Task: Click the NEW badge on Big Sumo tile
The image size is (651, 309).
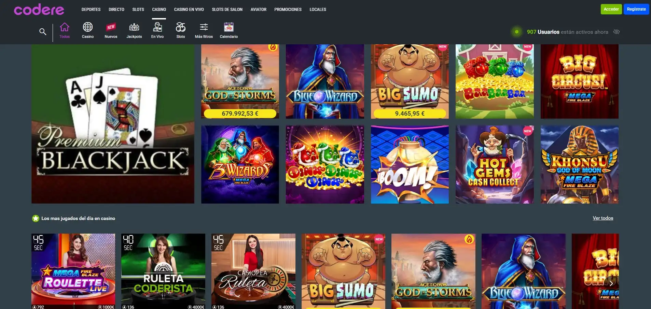Action: pos(443,47)
